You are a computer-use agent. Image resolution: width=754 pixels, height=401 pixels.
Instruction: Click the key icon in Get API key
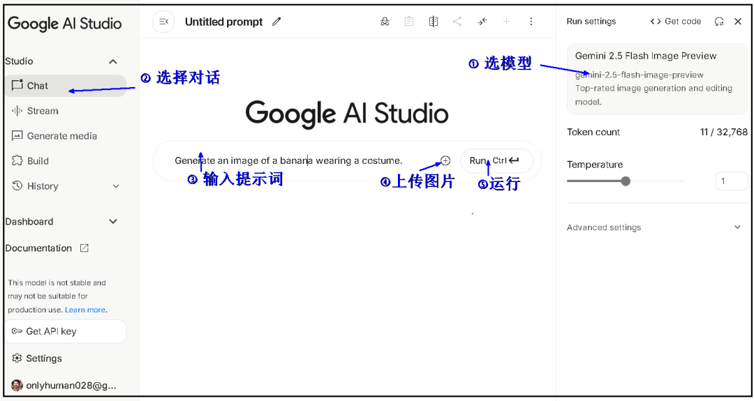[x=17, y=331]
